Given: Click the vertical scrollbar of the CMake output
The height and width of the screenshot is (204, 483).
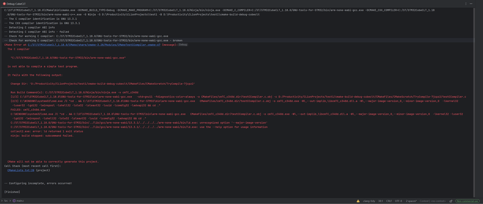Looking at the screenshot, I should [474, 97].
